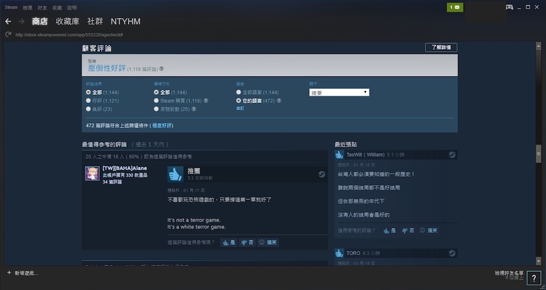Open the 摘要 display dropdown
Screen dimensions: 546x290
[x=339, y=93]
